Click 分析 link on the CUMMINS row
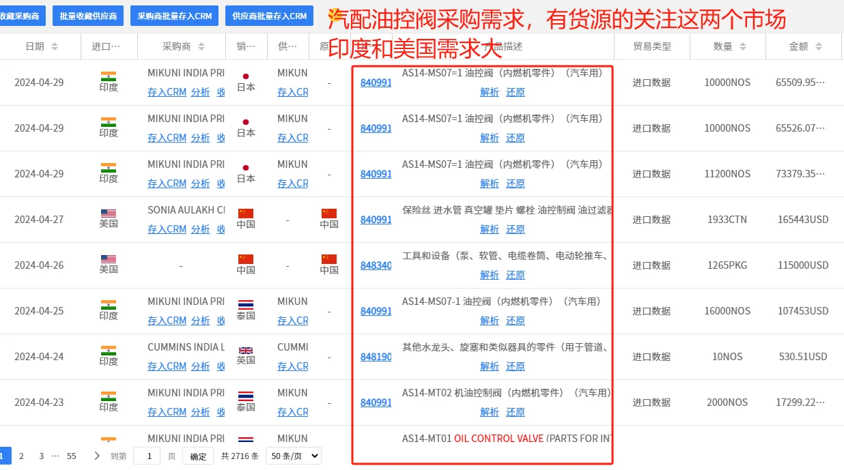Screen dimensions: 844x470 tap(200, 366)
